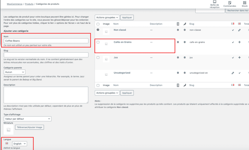Toggle the select-all checkbox in the header
The image size is (249, 150).
pos(98,24)
